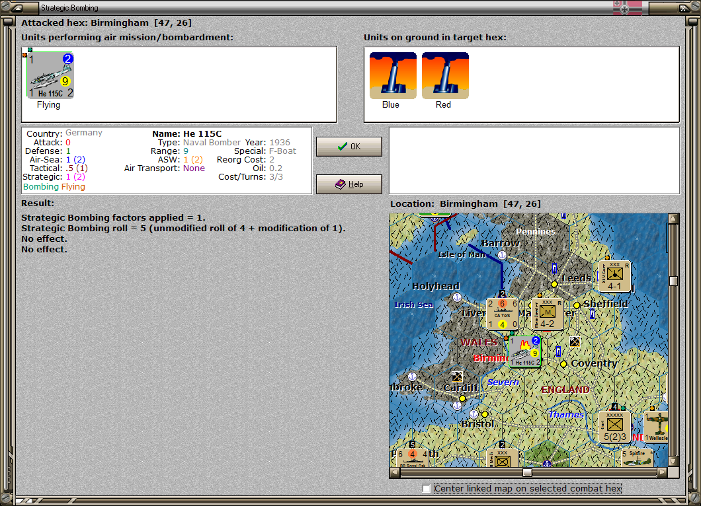Click the Mech corps counter at the map's bottom edge
Screen dimensions: 701x506
coord(502,458)
